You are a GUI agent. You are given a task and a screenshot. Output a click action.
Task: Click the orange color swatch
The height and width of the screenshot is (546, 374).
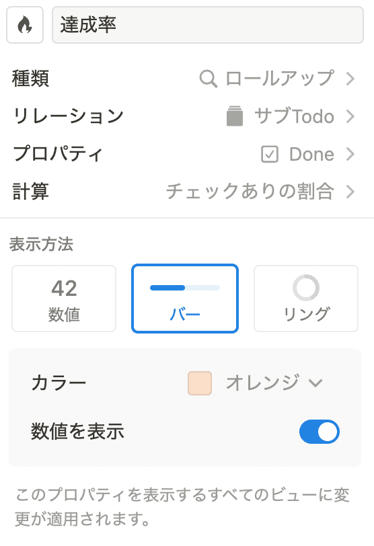(200, 383)
